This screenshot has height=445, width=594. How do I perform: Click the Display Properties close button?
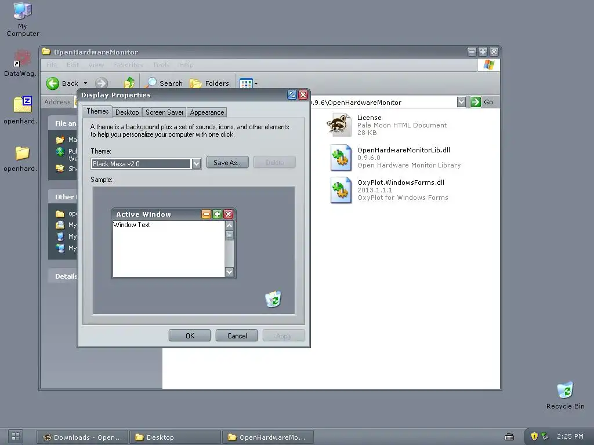tap(303, 95)
